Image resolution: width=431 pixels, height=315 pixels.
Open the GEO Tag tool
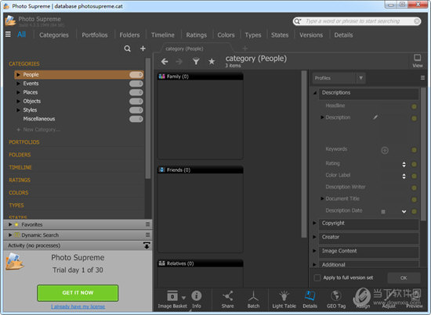[336, 299]
